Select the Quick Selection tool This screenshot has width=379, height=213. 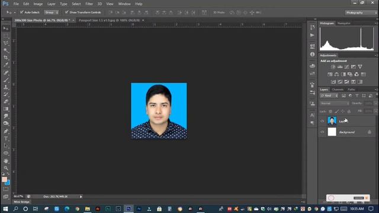tap(6, 50)
